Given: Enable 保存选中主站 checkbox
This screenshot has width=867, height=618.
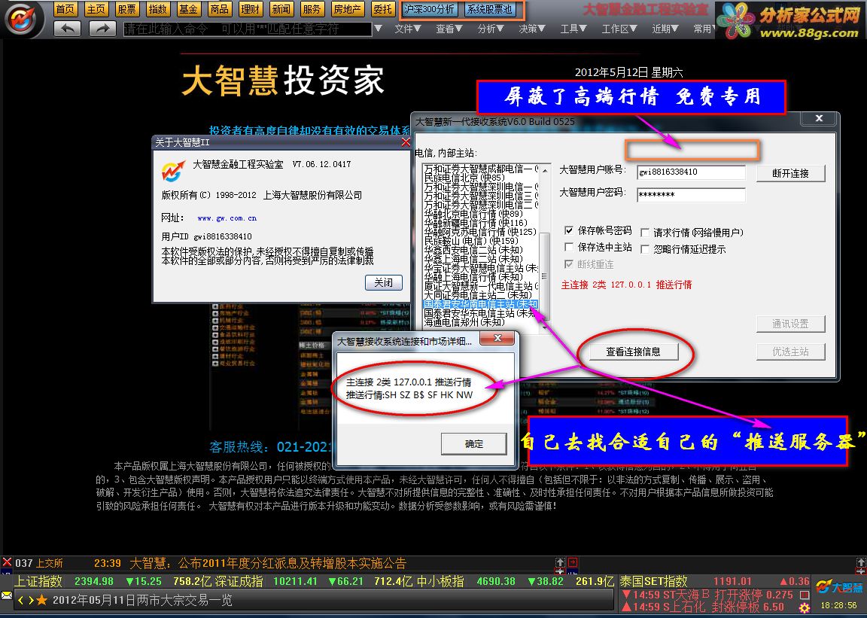Looking at the screenshot, I should point(568,247).
